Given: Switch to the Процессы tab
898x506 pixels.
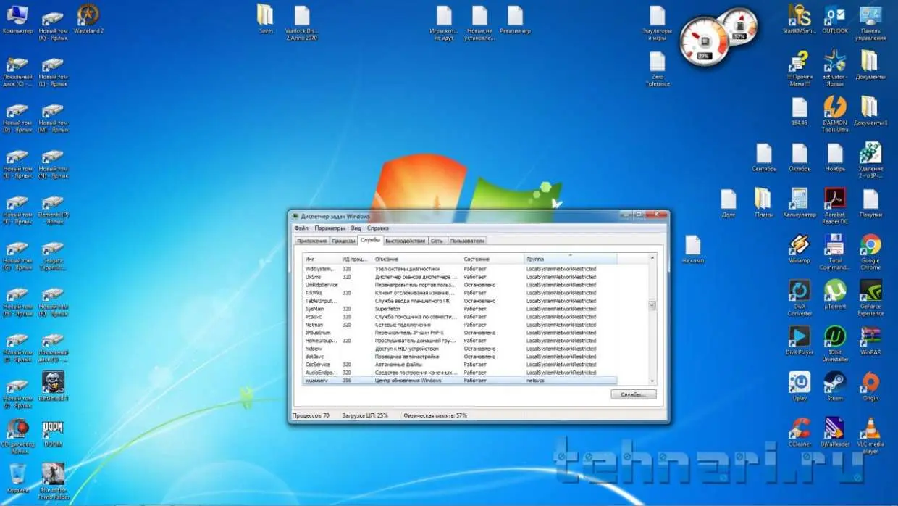Looking at the screenshot, I should pos(344,241).
